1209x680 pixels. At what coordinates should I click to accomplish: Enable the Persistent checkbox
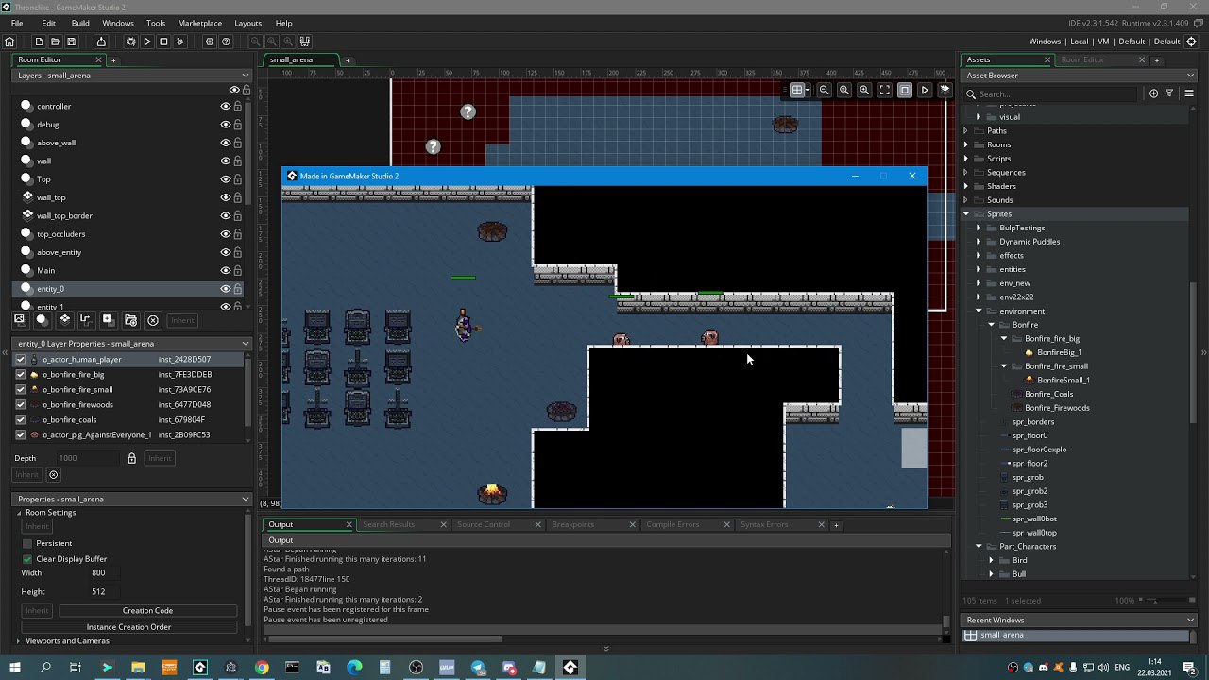pyautogui.click(x=27, y=544)
